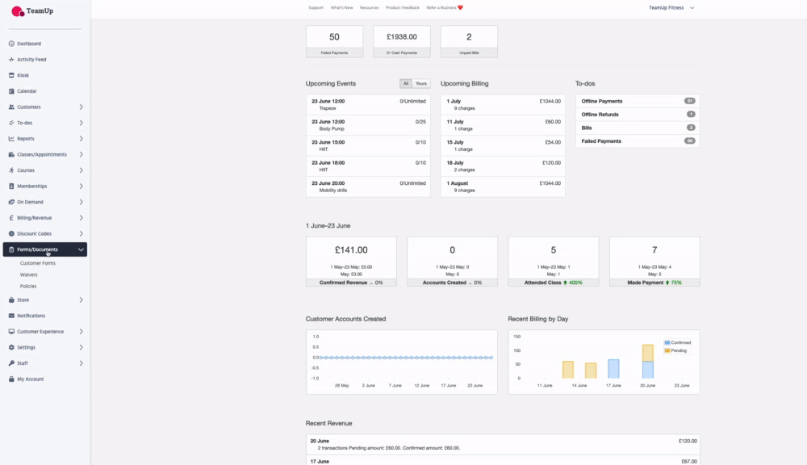Click the Dashboard icon in sidebar
807x465 pixels.
click(x=10, y=44)
